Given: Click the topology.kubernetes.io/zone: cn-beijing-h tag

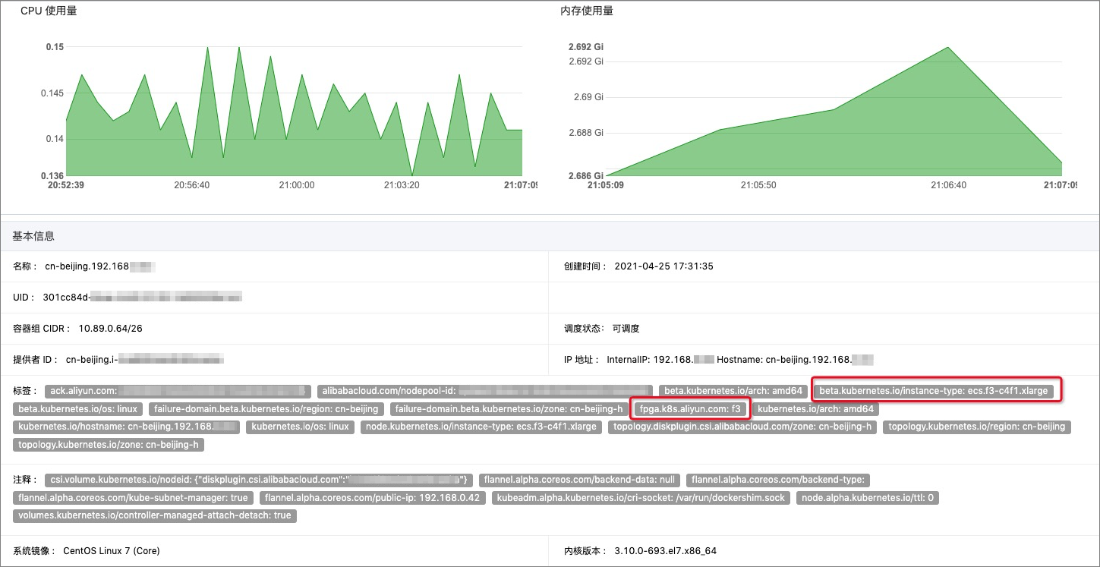Looking at the screenshot, I should (x=109, y=445).
